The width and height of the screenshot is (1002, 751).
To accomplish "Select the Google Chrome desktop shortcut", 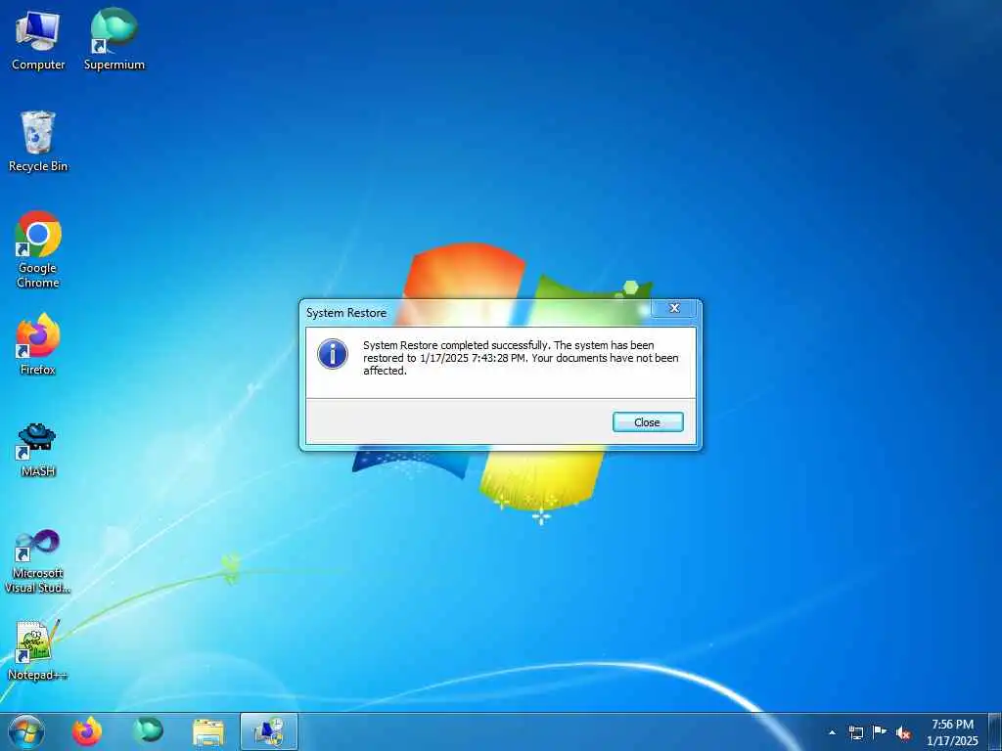I will (38, 249).
